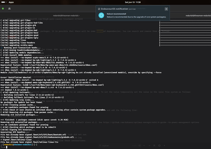Go to next search match in background window
The height and width of the screenshot is (149, 211).
(x=149, y=146)
